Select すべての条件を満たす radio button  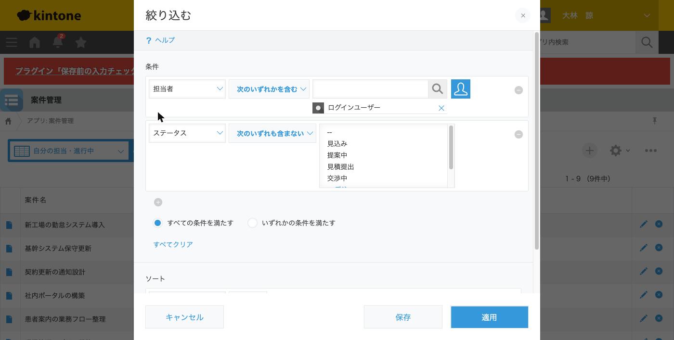tap(157, 223)
